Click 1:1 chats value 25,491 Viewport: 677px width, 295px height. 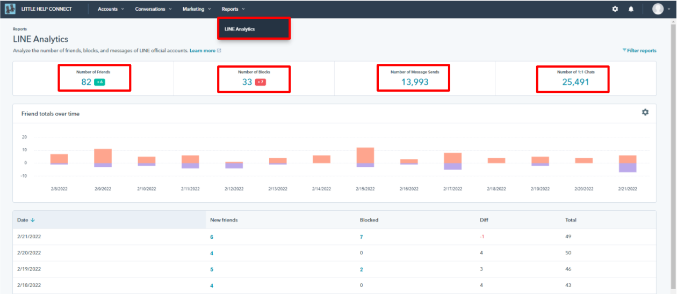coord(575,82)
